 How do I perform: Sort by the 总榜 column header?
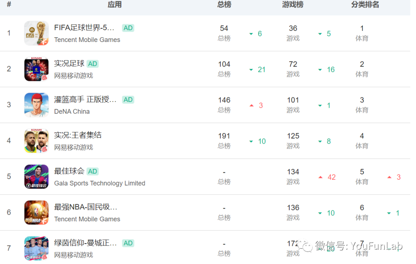coord(224,5)
